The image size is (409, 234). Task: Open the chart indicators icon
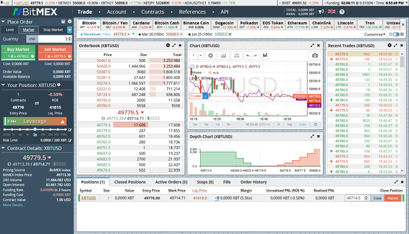click(x=223, y=55)
